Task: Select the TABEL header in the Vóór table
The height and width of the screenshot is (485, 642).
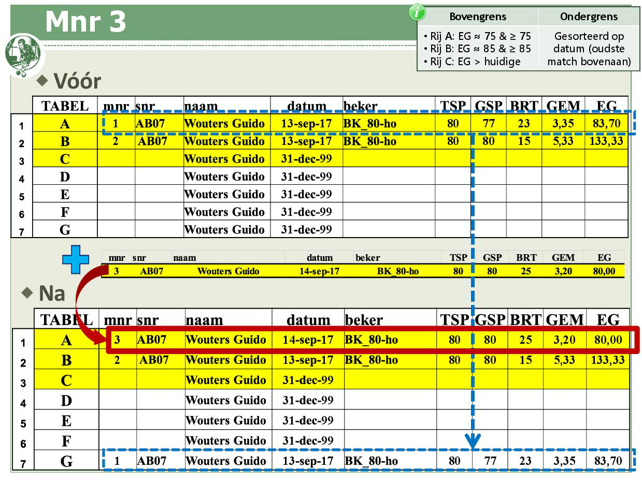Action: point(65,106)
